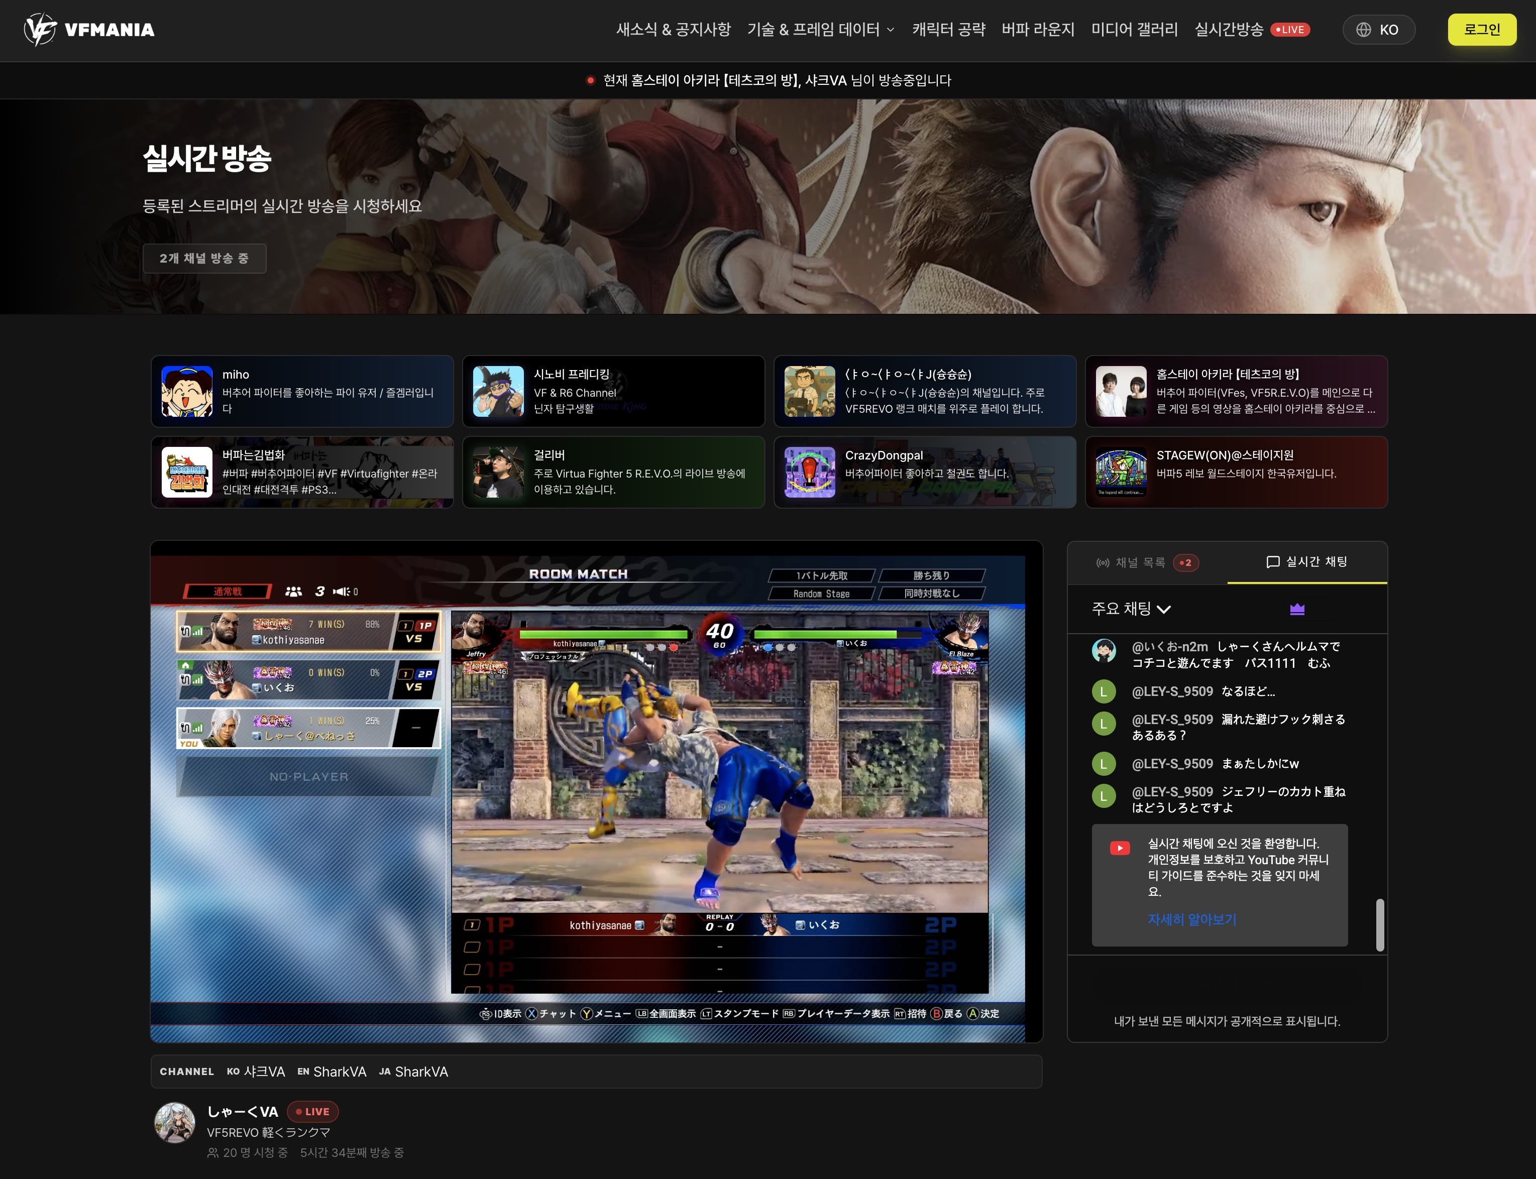The height and width of the screenshot is (1179, 1536).
Task: Click the 걸리버 channel avatar
Action: (498, 473)
